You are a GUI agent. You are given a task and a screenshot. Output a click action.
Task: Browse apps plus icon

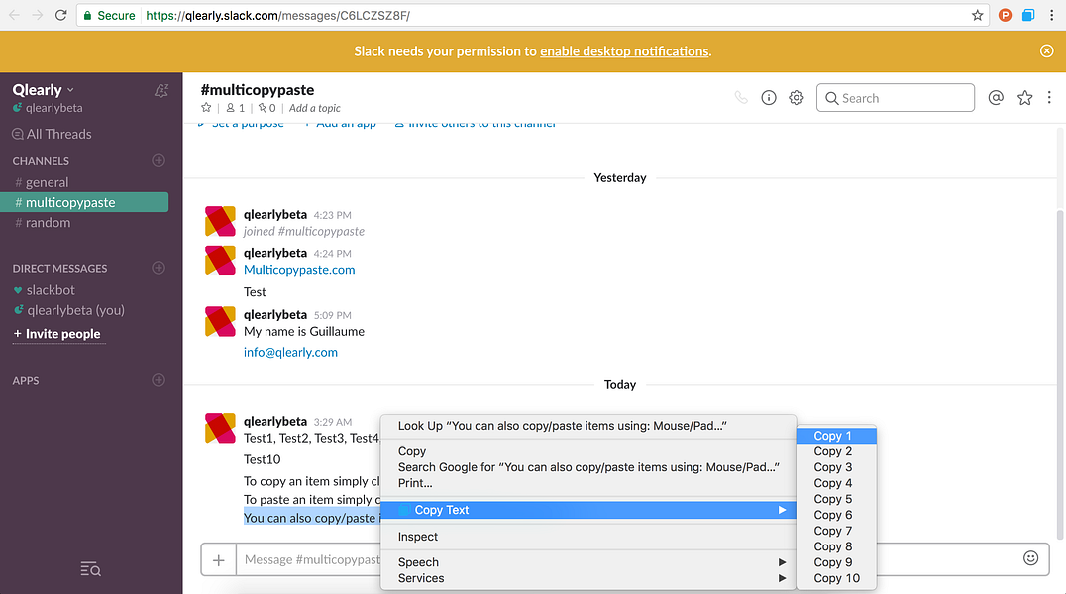[x=159, y=380]
